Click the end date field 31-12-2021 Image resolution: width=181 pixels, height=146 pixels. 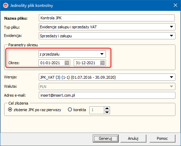[87, 63]
